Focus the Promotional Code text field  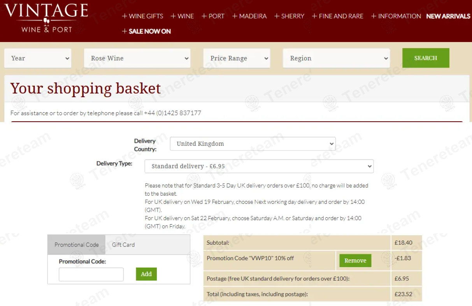[91, 274]
